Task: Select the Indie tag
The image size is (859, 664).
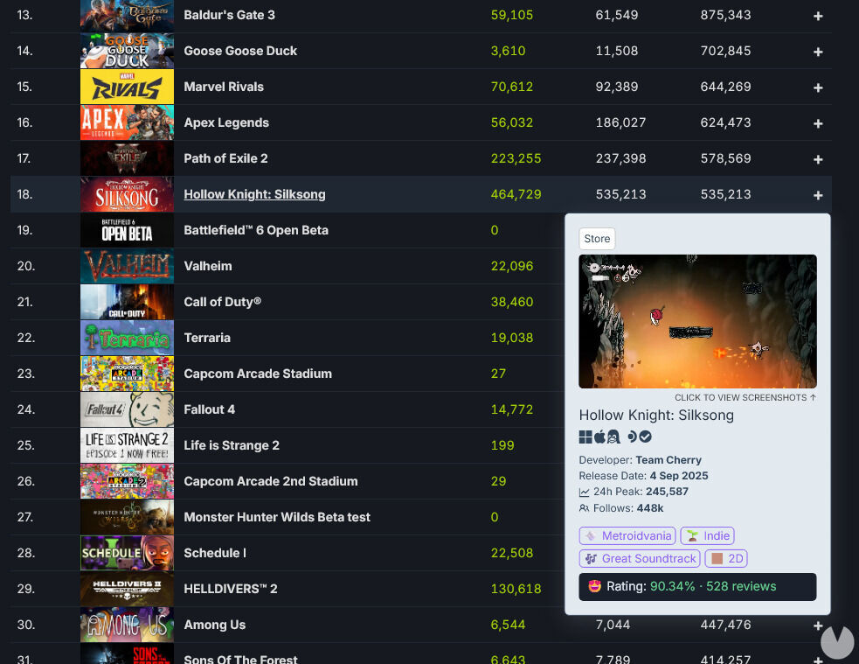Action: (x=707, y=535)
